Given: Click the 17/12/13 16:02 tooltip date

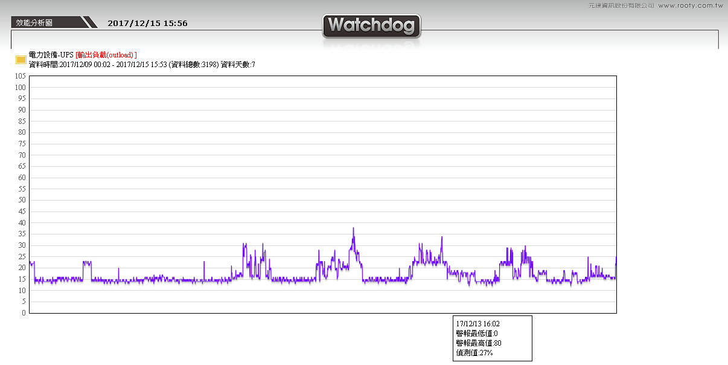Looking at the screenshot, I should [x=477, y=324].
